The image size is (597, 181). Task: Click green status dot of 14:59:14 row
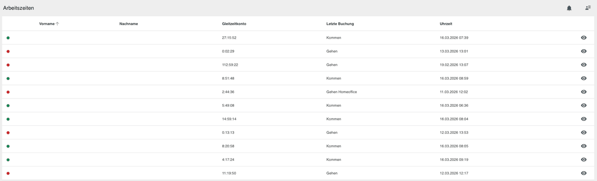8,119
